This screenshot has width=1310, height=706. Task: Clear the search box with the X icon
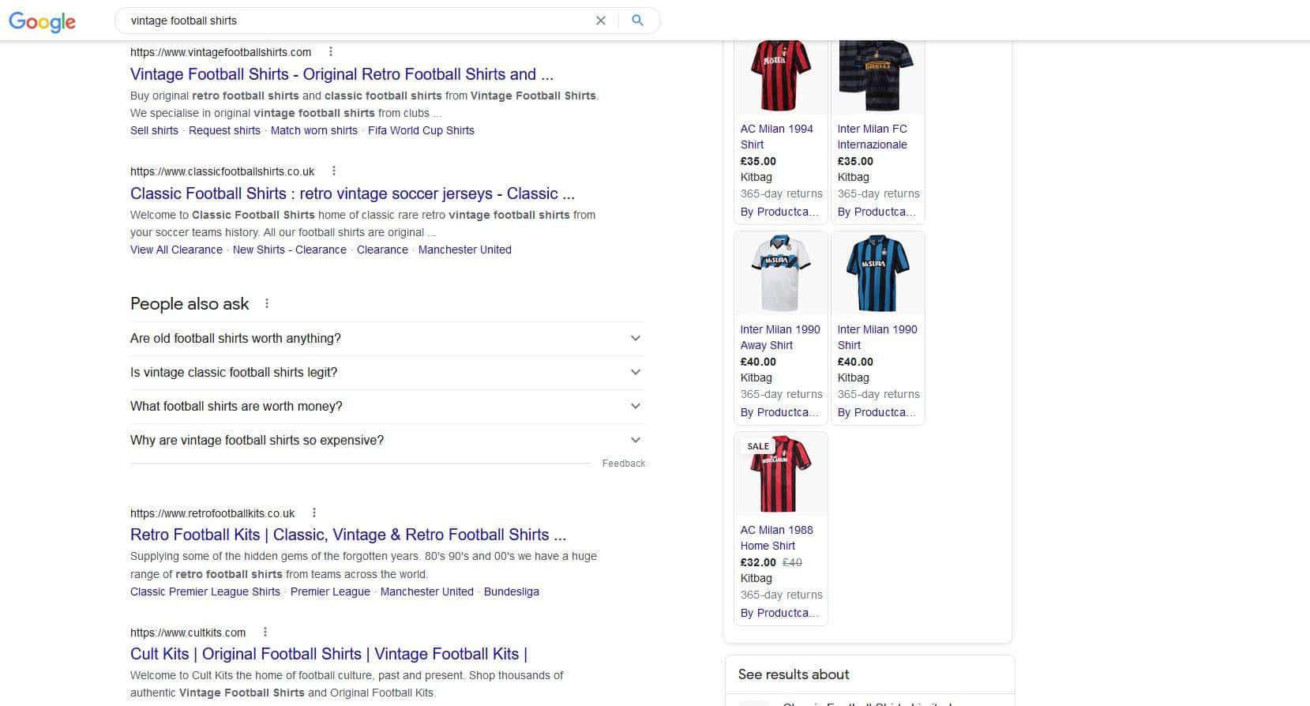[x=601, y=21]
